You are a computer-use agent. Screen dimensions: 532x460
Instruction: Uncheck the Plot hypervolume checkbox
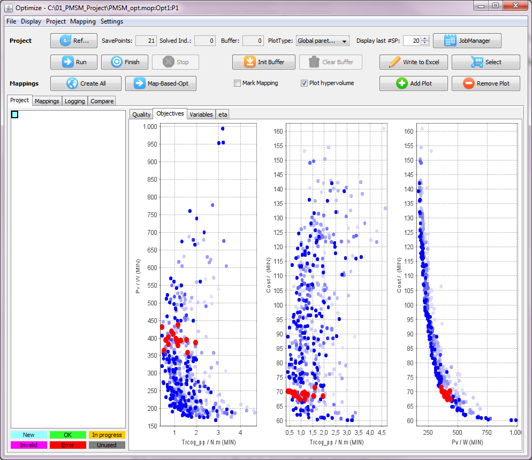(304, 83)
